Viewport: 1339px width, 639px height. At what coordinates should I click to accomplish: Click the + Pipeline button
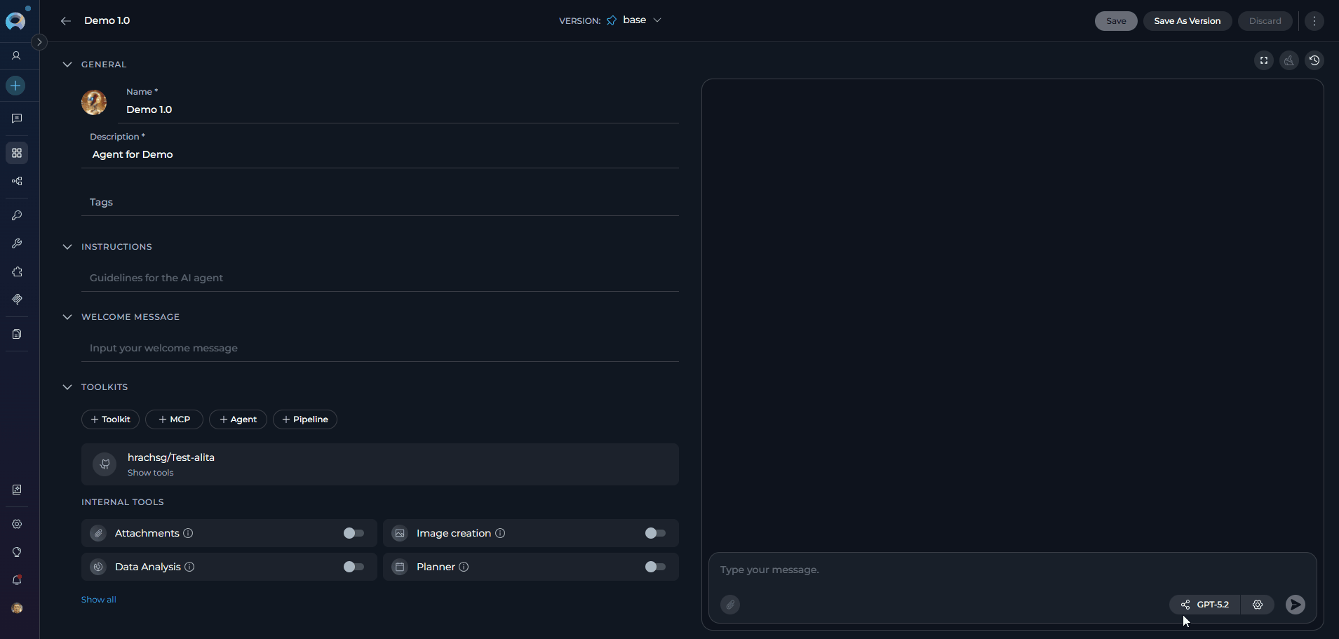pyautogui.click(x=305, y=419)
